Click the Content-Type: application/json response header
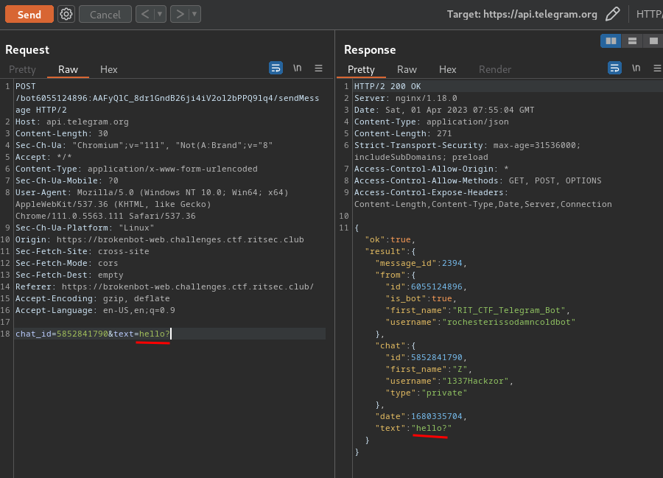Screen dimensions: 663x478 click(431, 122)
